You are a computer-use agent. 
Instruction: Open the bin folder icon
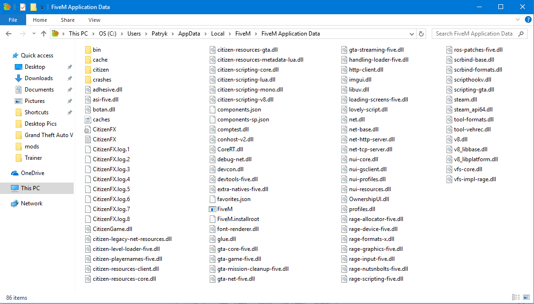tap(88, 50)
